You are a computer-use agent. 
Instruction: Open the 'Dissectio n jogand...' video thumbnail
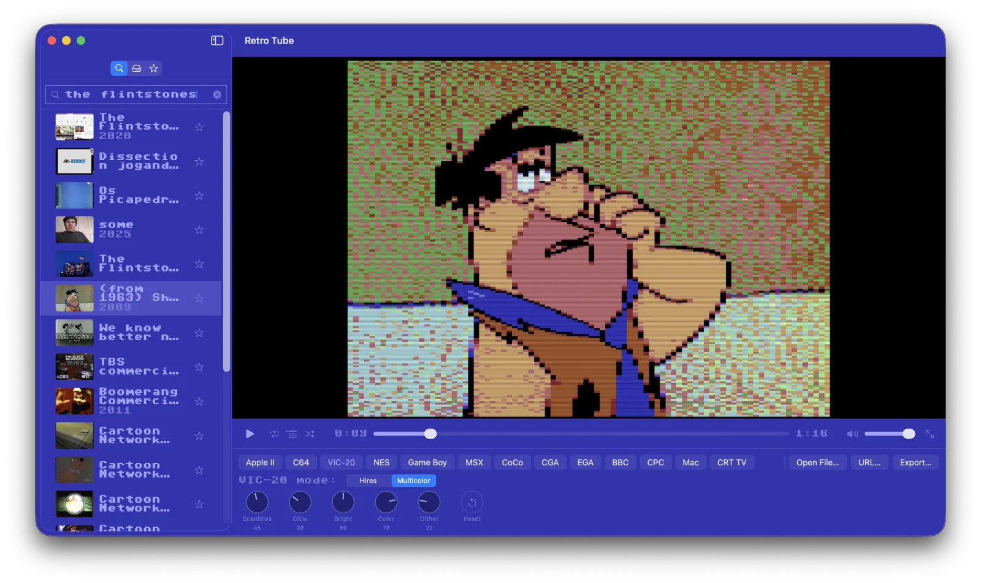point(75,161)
